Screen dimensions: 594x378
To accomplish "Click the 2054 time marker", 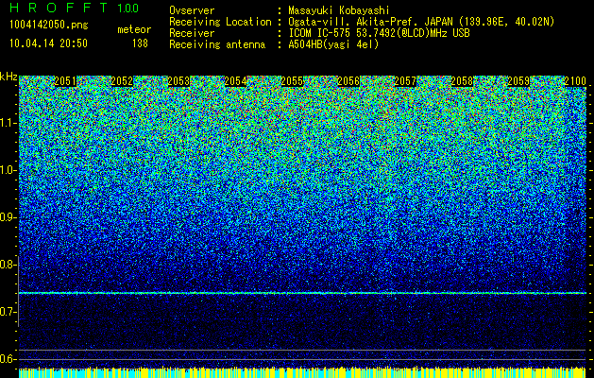I will [236, 81].
